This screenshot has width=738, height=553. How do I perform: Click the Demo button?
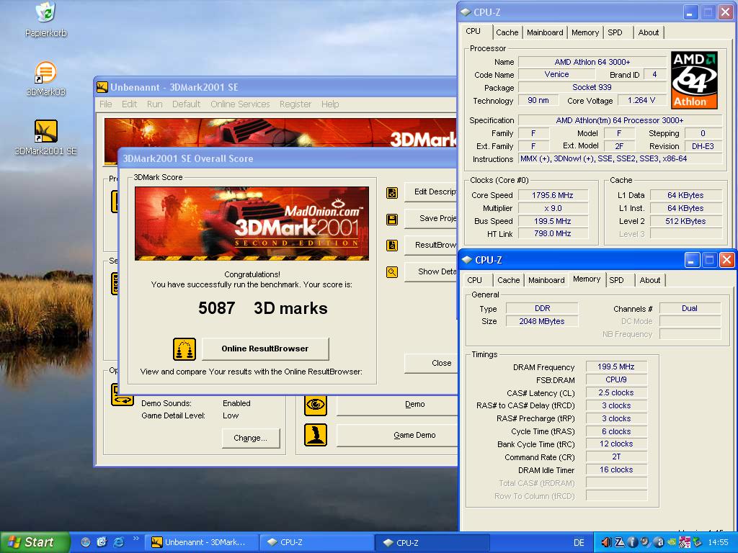pos(397,405)
